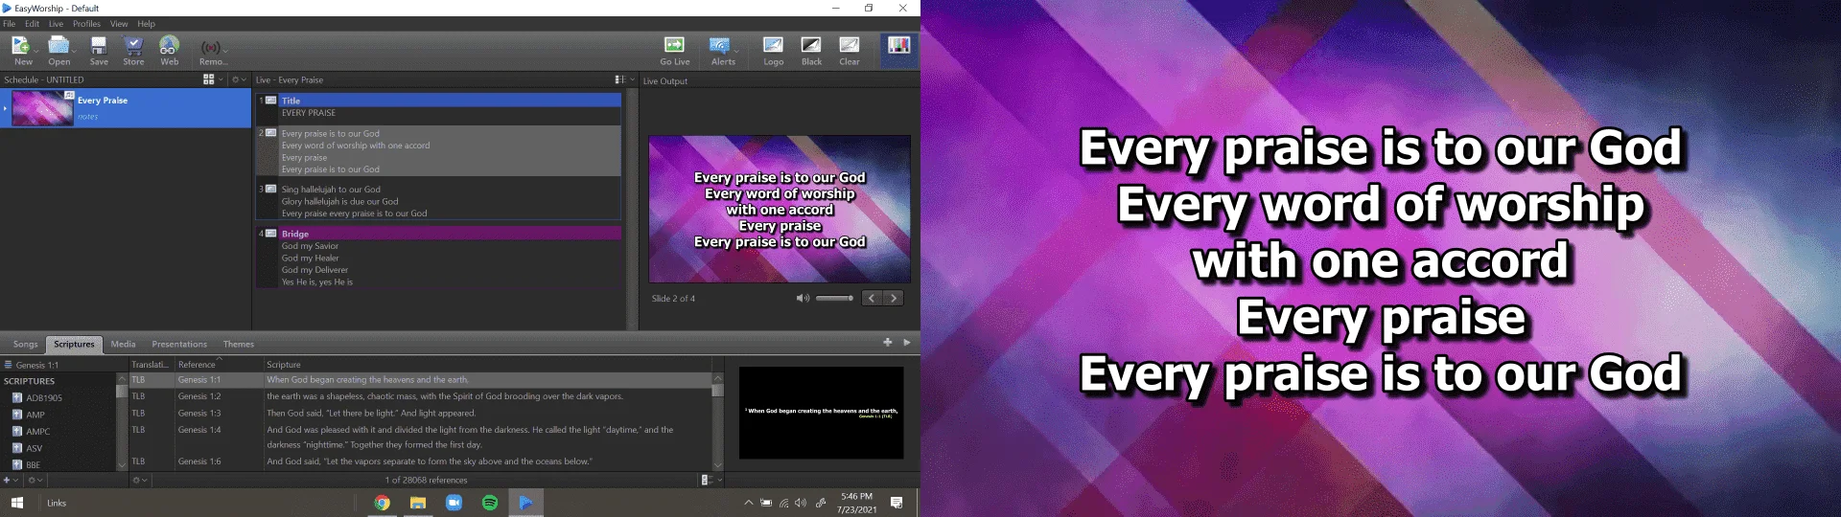Open the Store shopping cart icon
Screen dimensions: 1841x517
(133, 50)
